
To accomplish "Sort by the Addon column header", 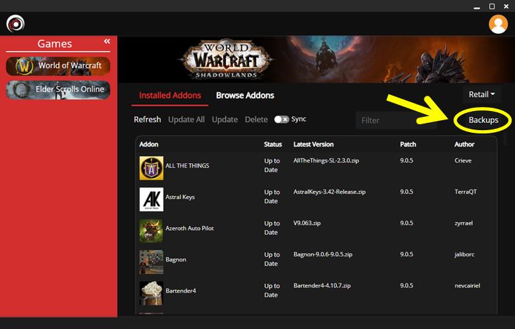I will point(149,145).
